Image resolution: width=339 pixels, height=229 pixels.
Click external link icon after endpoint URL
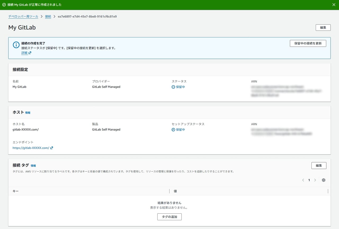[x=52, y=148]
